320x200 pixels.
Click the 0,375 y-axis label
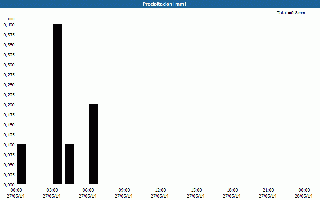point(9,35)
